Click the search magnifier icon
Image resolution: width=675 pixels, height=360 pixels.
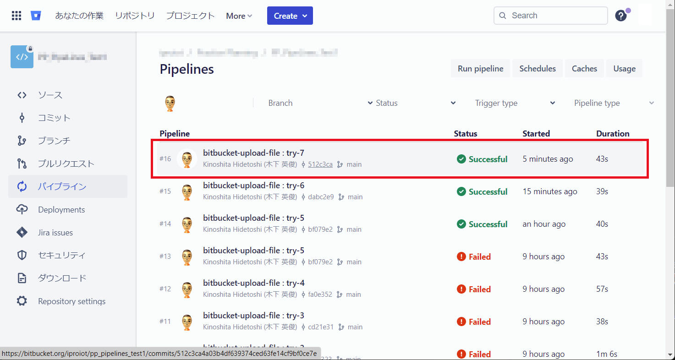[503, 16]
